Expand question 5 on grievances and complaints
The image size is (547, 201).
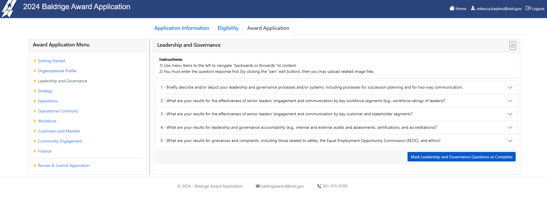click(x=510, y=141)
